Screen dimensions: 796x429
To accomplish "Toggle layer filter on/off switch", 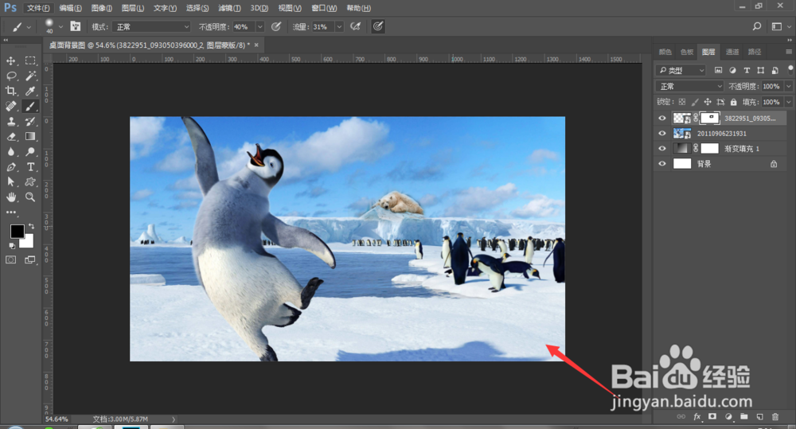I will point(790,69).
